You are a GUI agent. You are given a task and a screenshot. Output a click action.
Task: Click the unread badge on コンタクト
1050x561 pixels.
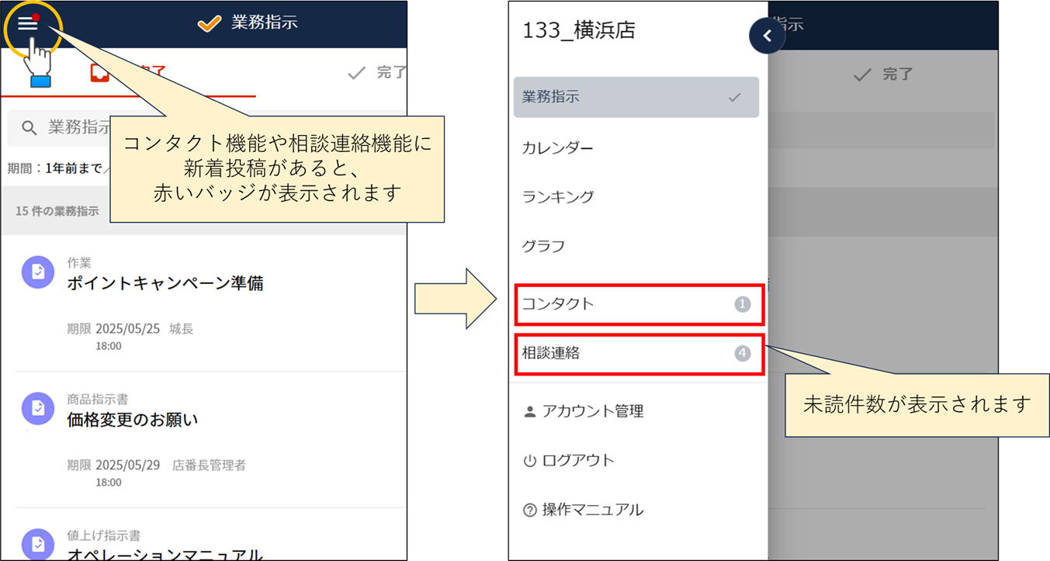point(743,304)
